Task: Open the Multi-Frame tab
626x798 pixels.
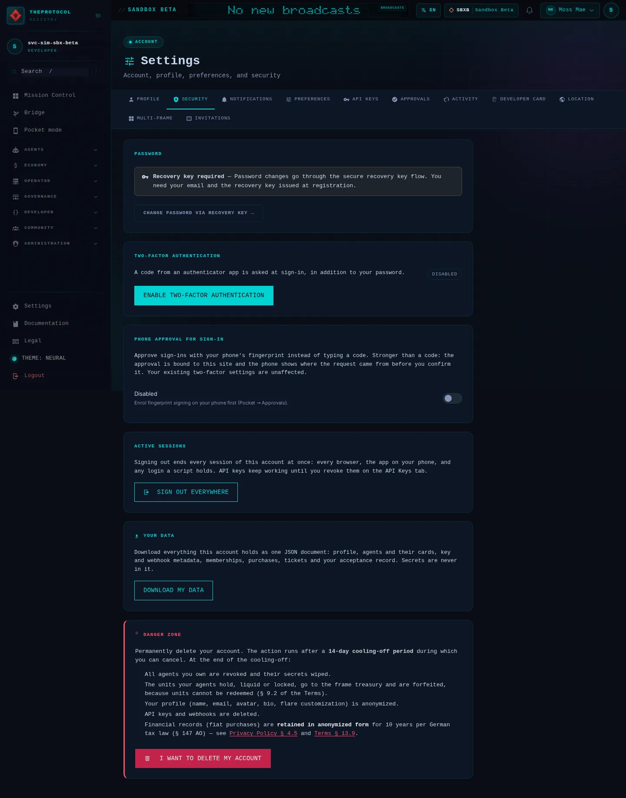Action: [150, 118]
